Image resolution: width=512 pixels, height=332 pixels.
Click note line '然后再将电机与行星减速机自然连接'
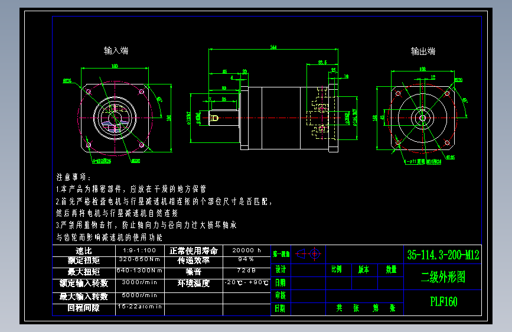117,213
